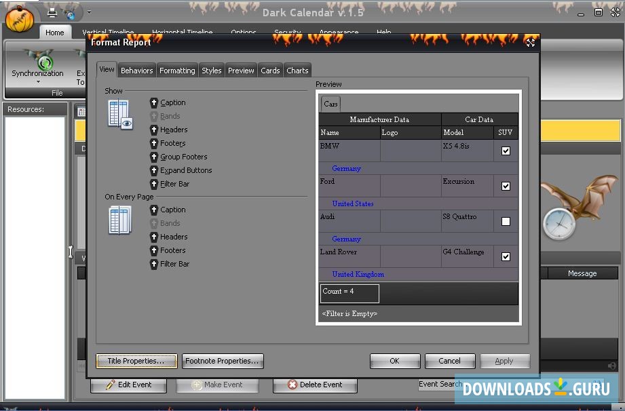Click Cancel in Format Report dialog

point(450,361)
